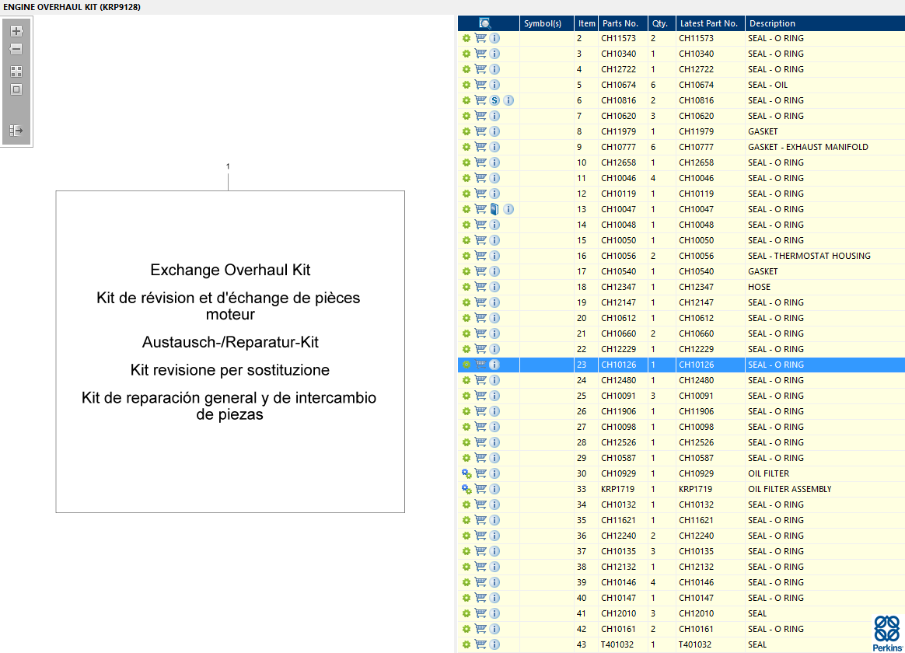Add item 43 T401032 to cart
Image resolution: width=905 pixels, height=653 pixels.
pos(480,644)
